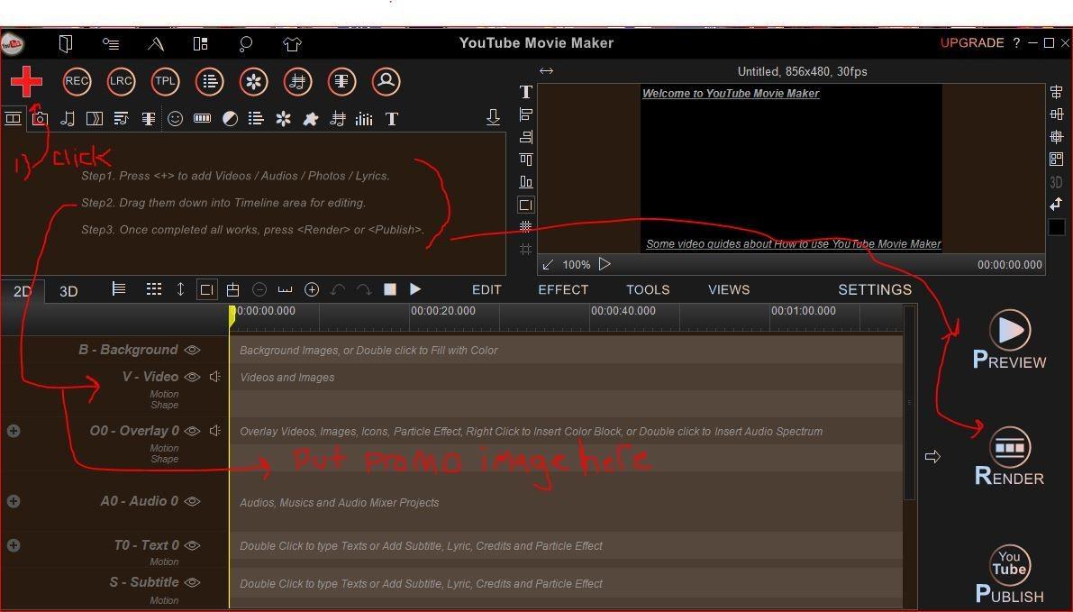The height and width of the screenshot is (612, 1073).
Task: Toggle the grid overlay icon beside preview
Action: point(525,226)
